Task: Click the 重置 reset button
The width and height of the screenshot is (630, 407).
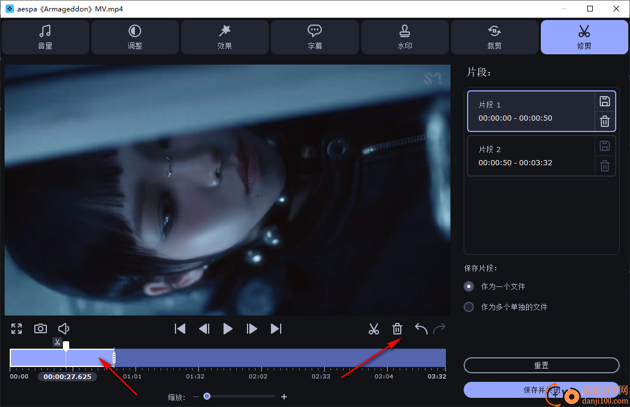Action: pyautogui.click(x=541, y=365)
